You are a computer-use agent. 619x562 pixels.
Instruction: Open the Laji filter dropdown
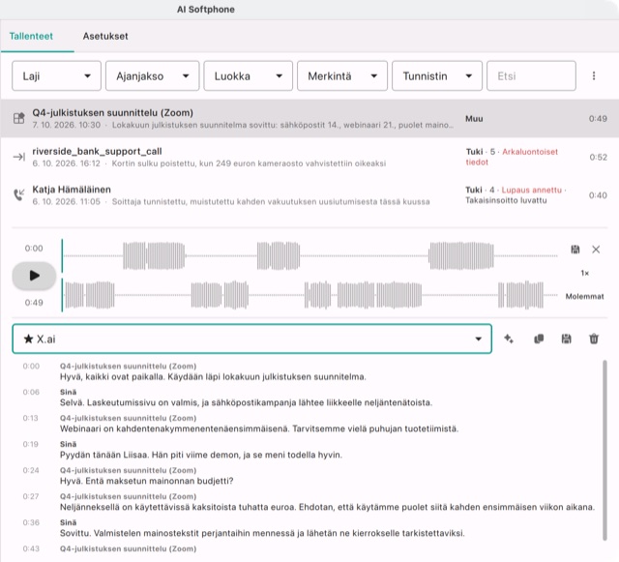click(x=56, y=75)
